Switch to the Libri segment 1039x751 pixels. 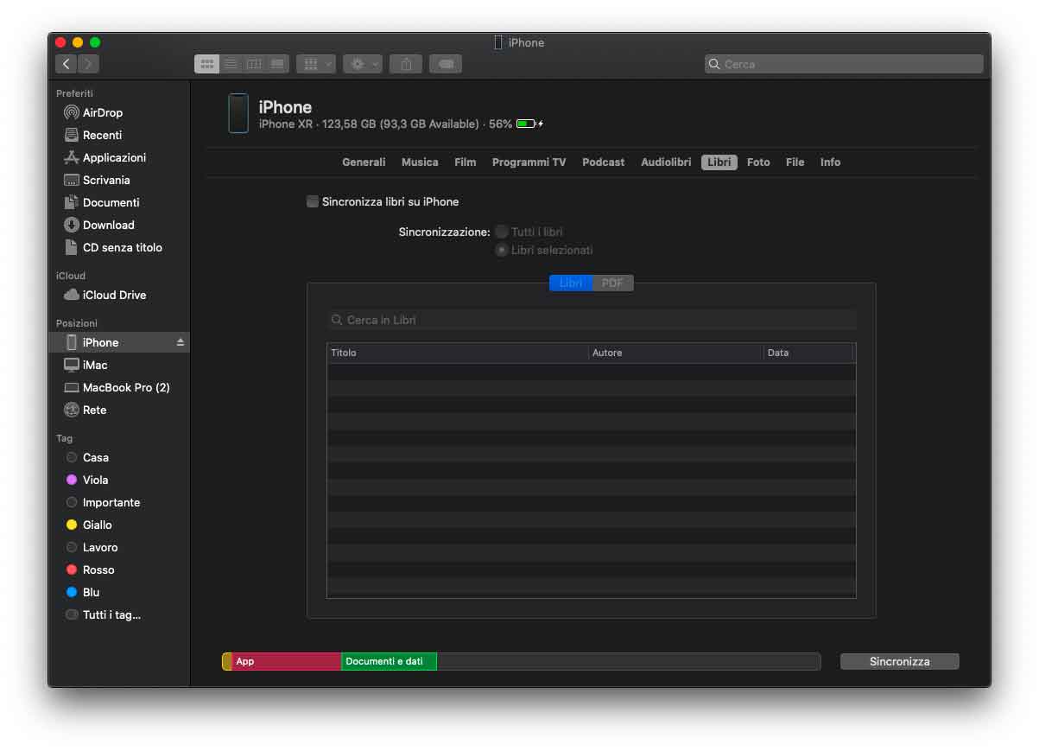571,283
